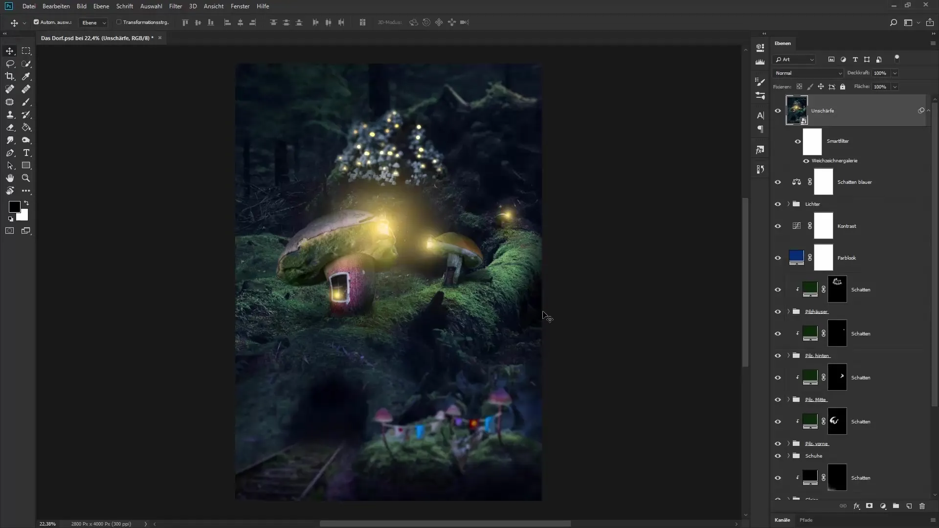
Task: Open the blend mode Normal dropdown
Action: pos(808,73)
